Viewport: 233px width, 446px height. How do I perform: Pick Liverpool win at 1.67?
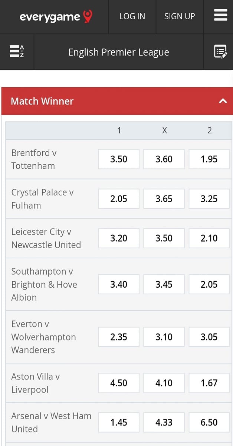pyautogui.click(x=209, y=383)
